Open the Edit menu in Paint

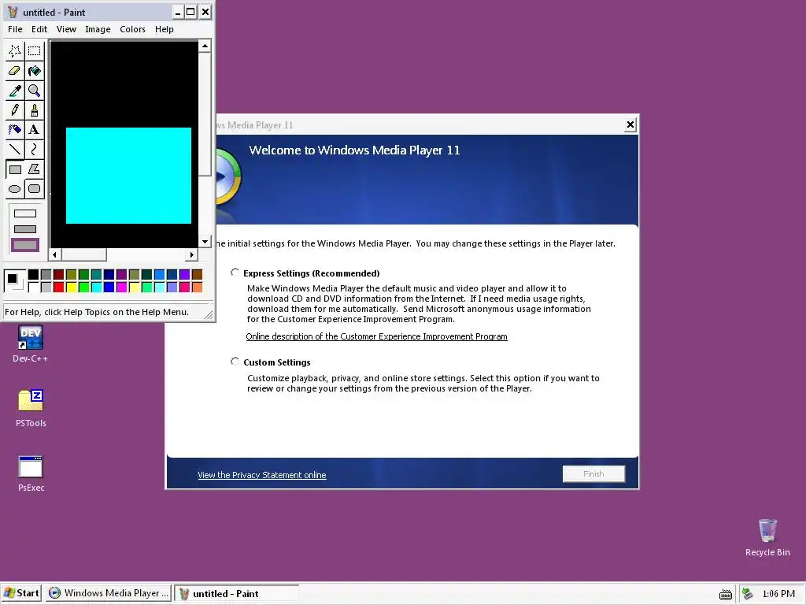tap(39, 29)
